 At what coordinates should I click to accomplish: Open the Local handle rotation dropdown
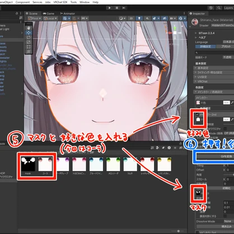tap(50, 18)
